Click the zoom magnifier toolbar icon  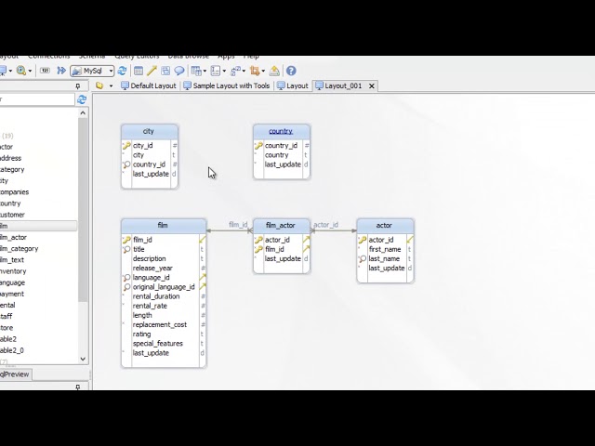(21, 71)
